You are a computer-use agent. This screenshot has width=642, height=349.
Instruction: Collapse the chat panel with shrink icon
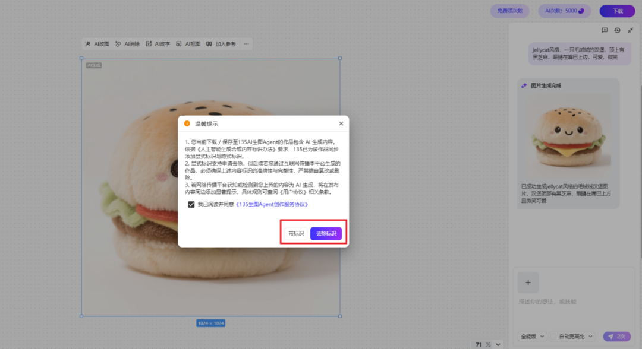[630, 30]
